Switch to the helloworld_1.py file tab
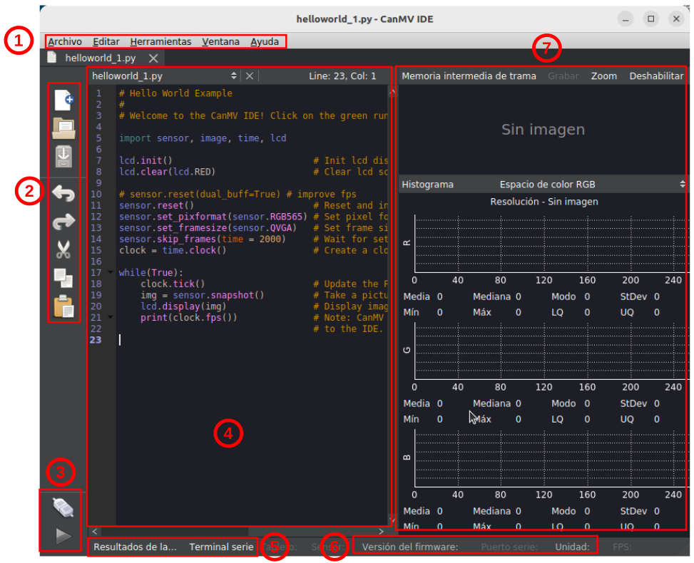 (x=101, y=58)
